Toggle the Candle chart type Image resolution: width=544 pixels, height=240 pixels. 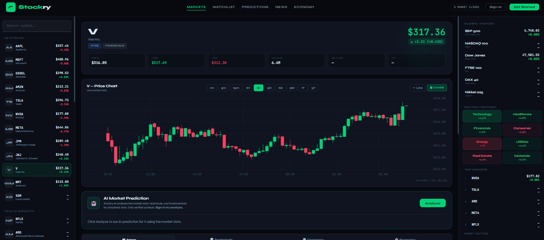(437, 88)
